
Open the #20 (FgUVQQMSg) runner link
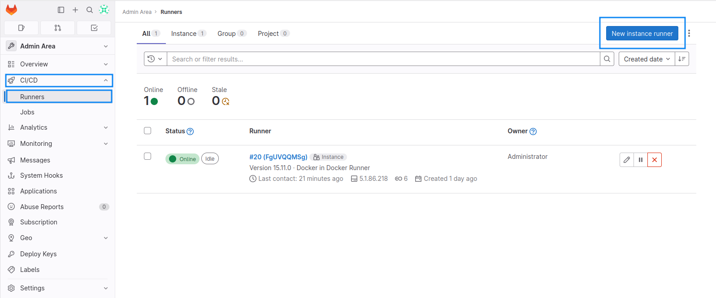(278, 157)
